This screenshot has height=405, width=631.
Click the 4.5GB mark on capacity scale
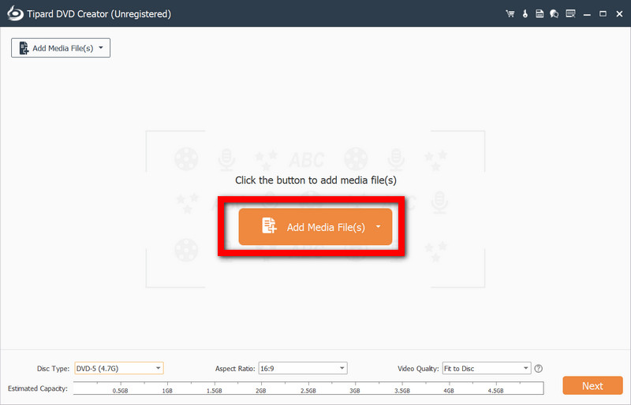(x=496, y=391)
